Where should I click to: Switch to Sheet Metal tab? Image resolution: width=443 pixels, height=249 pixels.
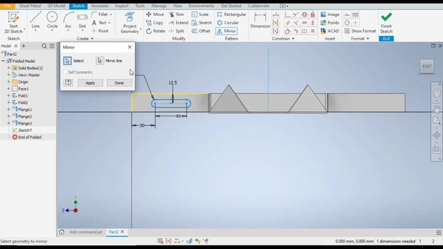[x=30, y=6]
